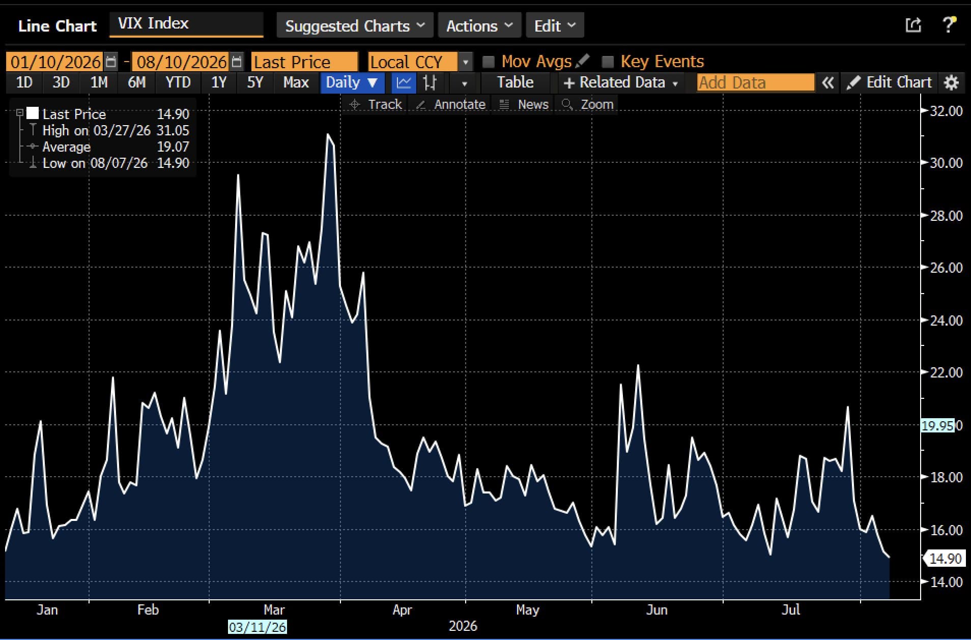The height and width of the screenshot is (640, 971).
Task: Click the VIX Index security field
Action: coord(186,24)
